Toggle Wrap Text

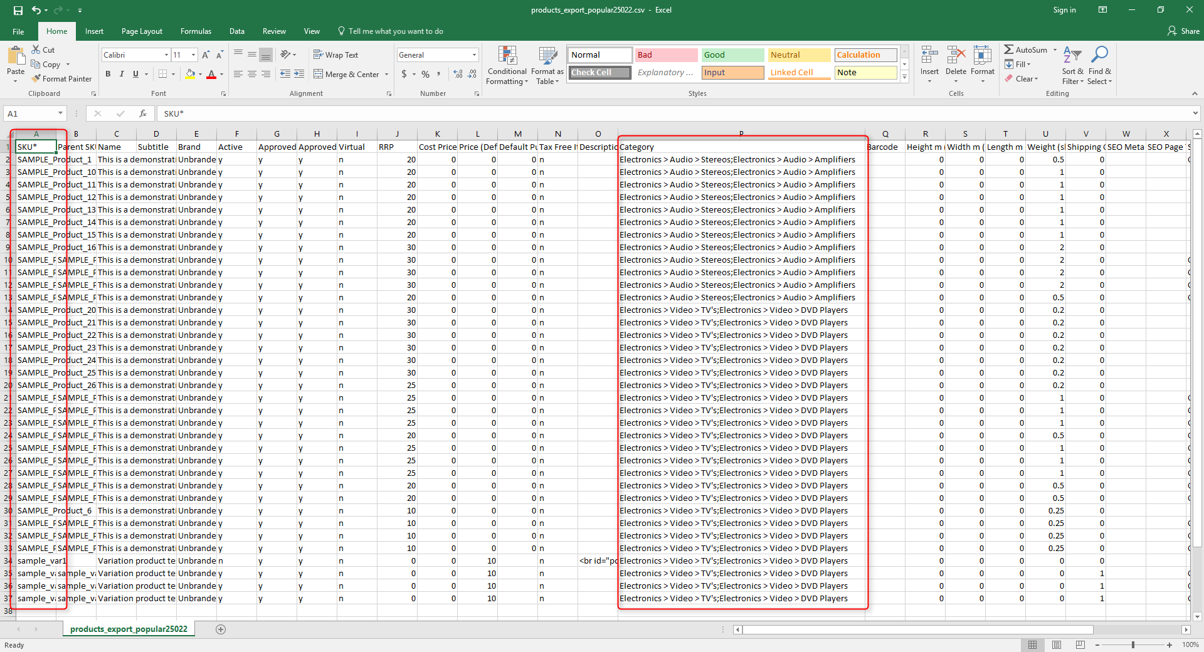(x=335, y=55)
